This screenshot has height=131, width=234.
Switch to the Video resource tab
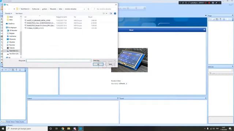click(x=18, y=122)
